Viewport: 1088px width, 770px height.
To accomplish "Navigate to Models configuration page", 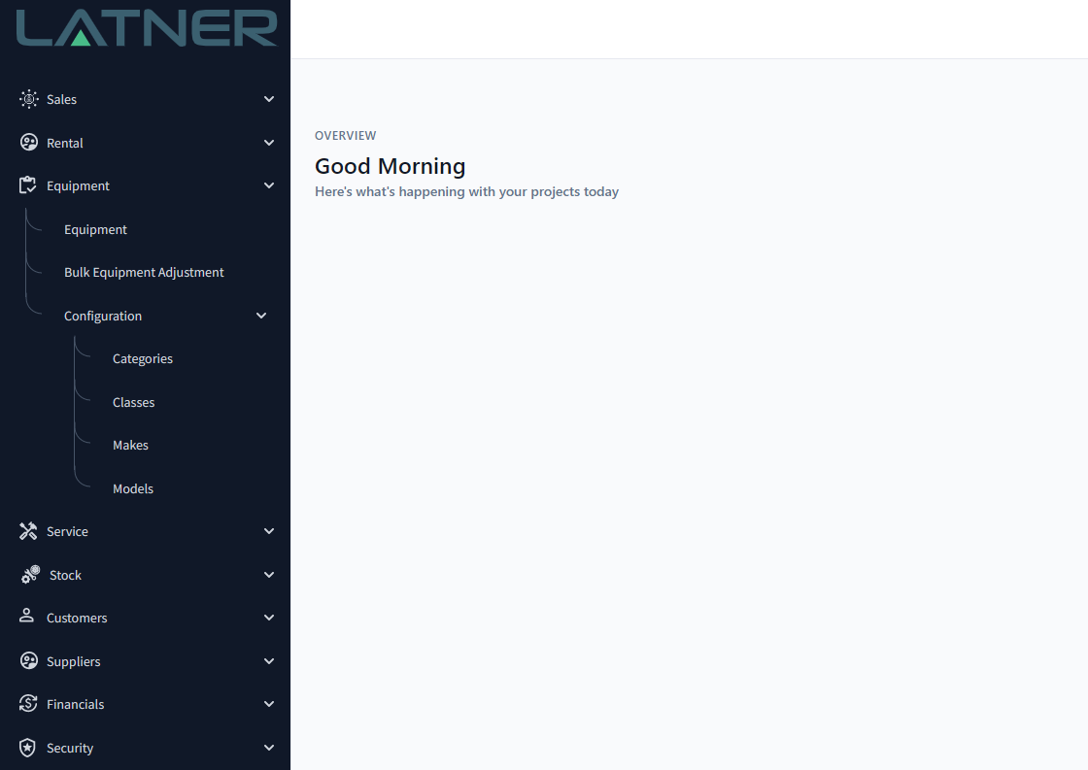I will (x=133, y=488).
